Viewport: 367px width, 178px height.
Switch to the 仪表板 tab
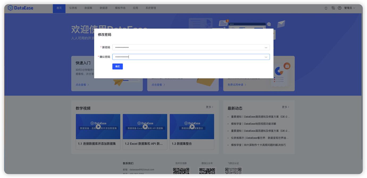coord(73,8)
